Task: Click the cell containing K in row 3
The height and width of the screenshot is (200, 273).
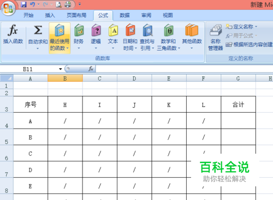Action: tap(169, 105)
